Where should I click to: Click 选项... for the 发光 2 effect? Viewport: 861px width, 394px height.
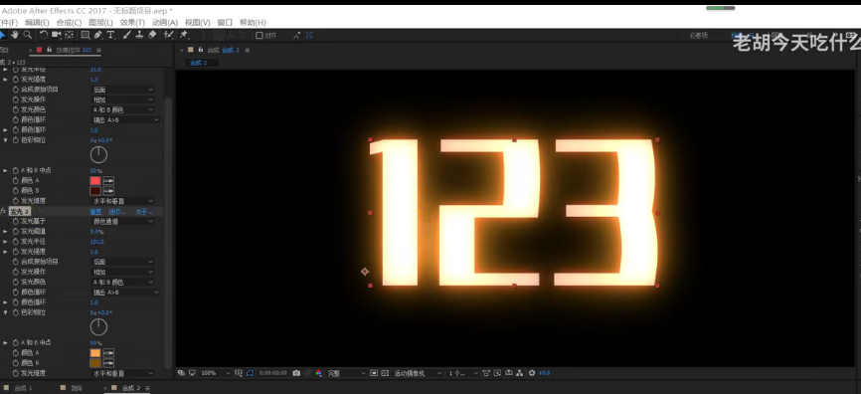116,212
